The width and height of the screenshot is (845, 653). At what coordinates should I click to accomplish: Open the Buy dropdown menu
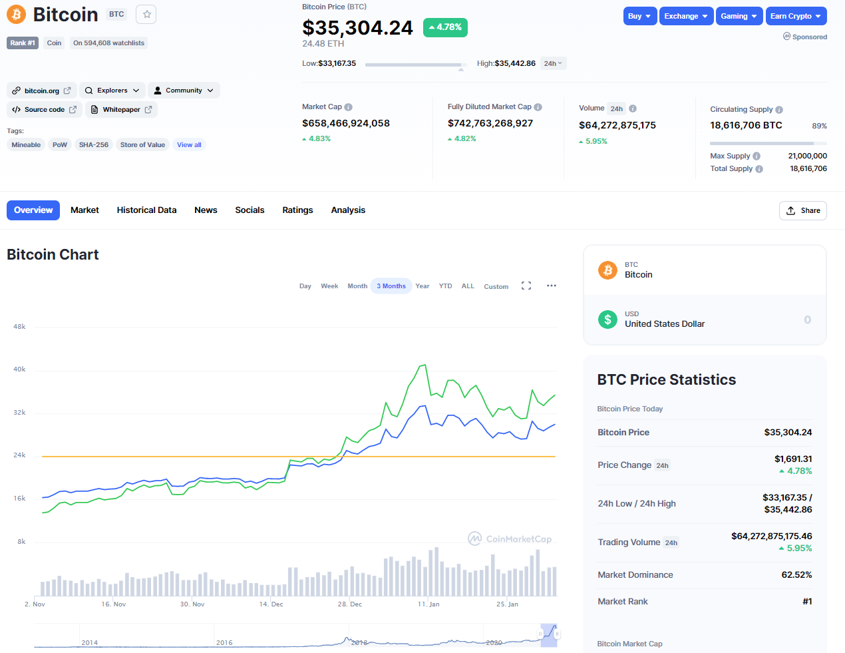click(x=640, y=16)
